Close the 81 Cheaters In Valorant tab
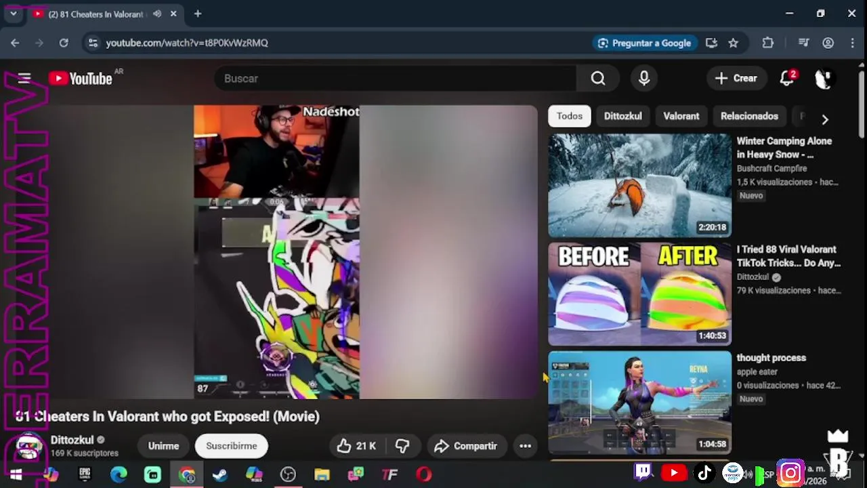Viewport: 867px width, 488px height. 173,14
